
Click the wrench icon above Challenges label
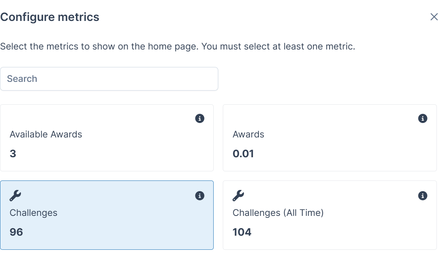(15, 196)
